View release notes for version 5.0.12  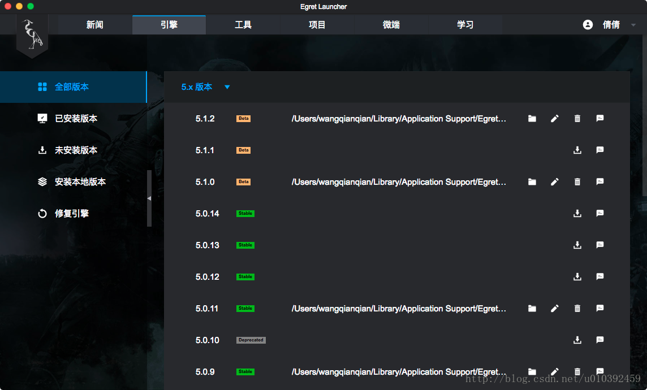pos(600,276)
